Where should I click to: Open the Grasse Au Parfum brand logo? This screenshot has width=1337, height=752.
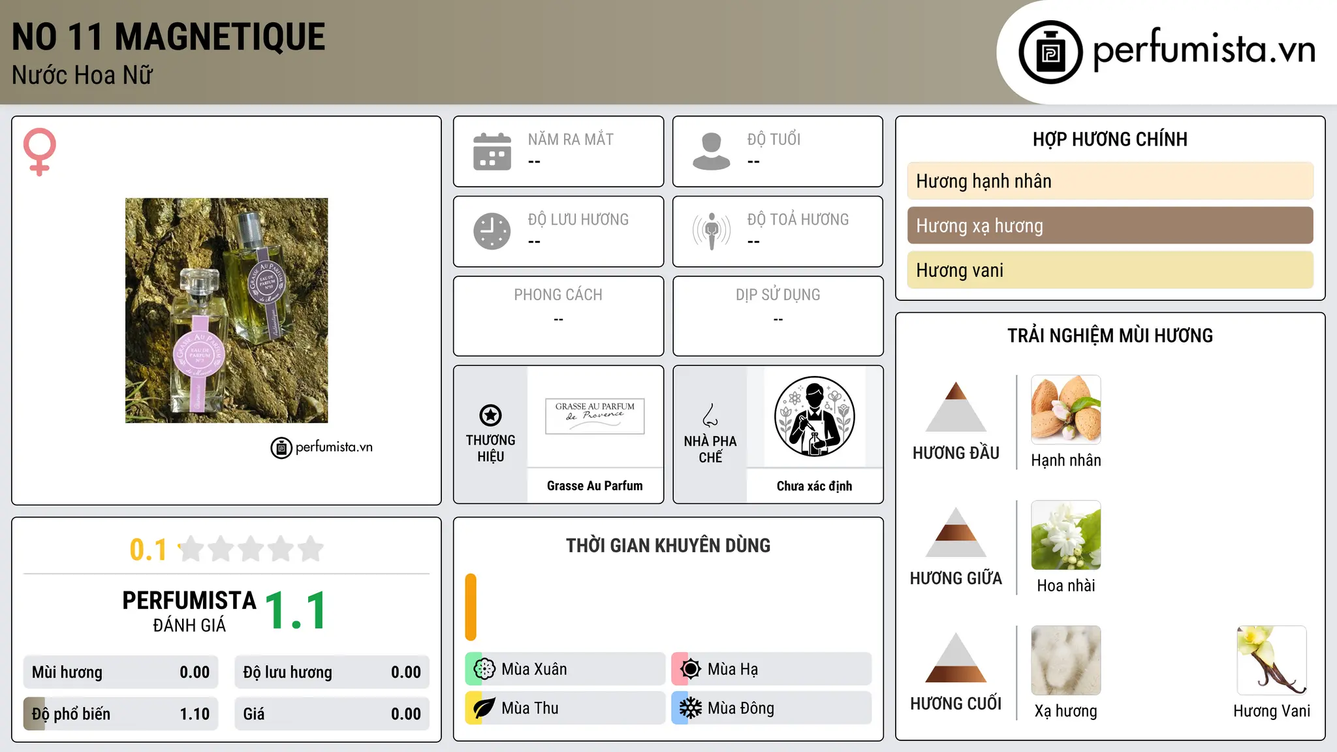[595, 416]
